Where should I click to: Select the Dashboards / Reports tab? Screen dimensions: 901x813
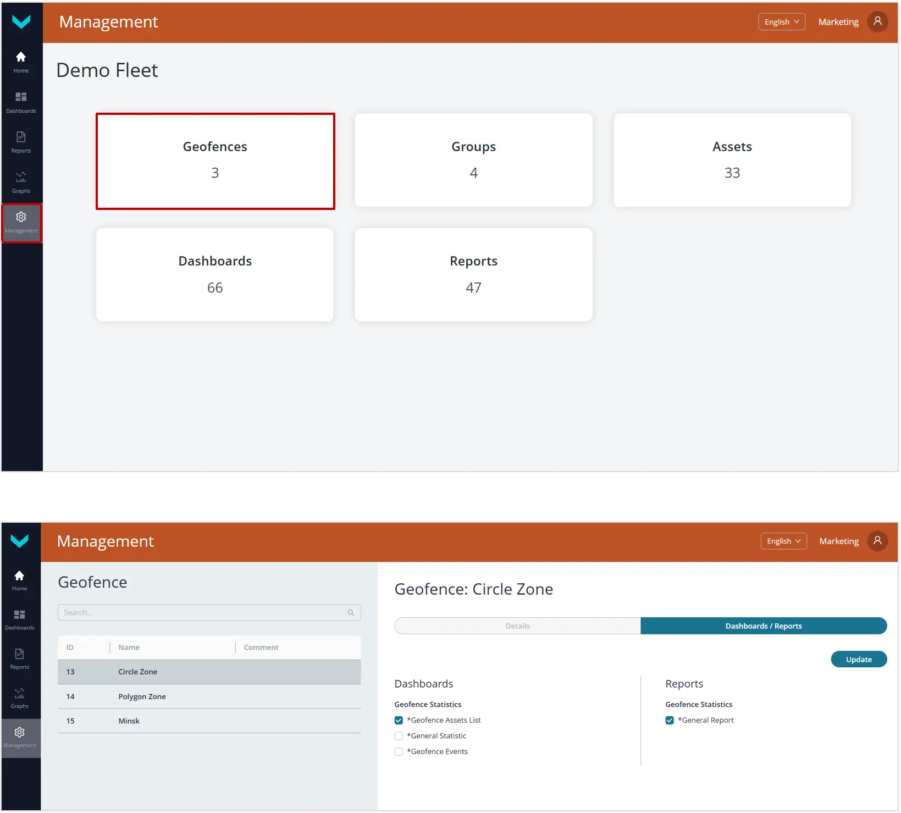(763, 626)
